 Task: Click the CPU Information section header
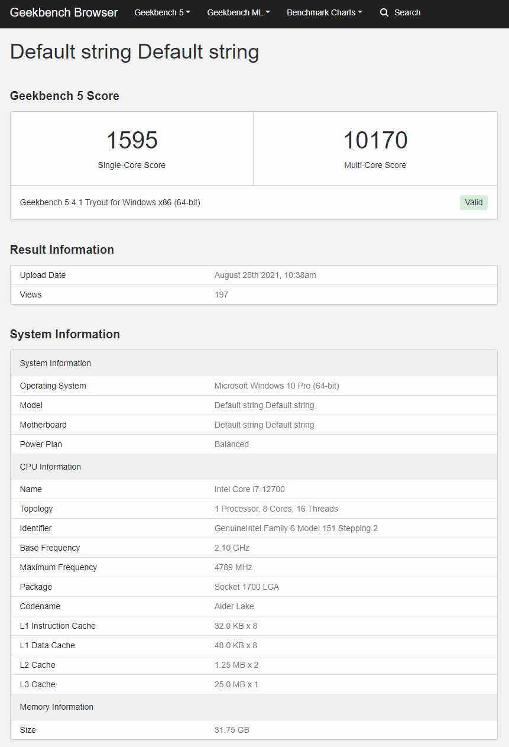pyautogui.click(x=50, y=467)
